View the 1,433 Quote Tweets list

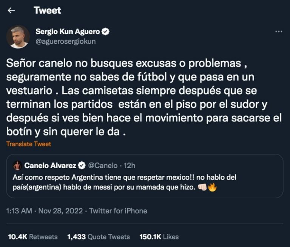click(x=98, y=237)
